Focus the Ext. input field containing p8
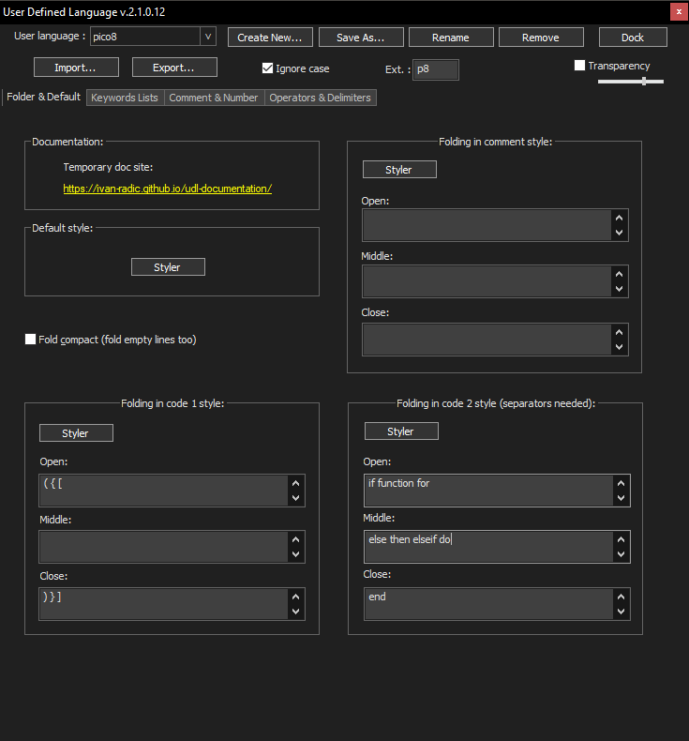The width and height of the screenshot is (689, 741). point(435,69)
